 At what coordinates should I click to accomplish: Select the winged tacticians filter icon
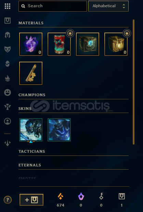coord(8,107)
